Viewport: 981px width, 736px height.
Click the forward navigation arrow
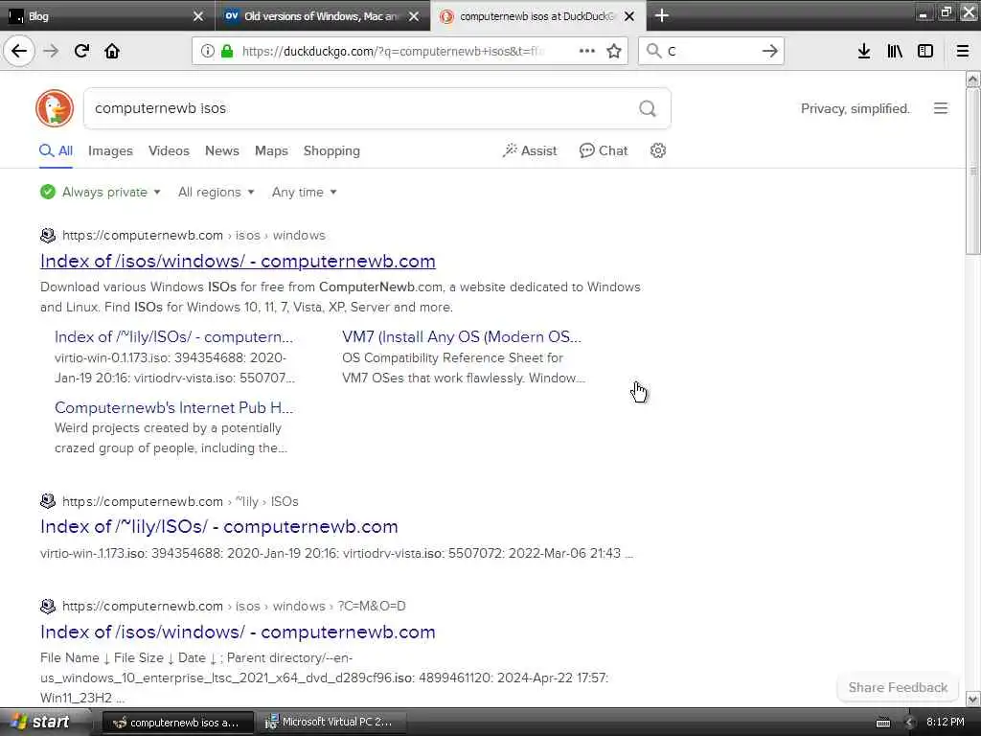(x=51, y=51)
